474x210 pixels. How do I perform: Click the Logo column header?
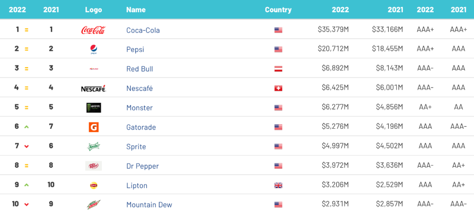[x=93, y=10]
